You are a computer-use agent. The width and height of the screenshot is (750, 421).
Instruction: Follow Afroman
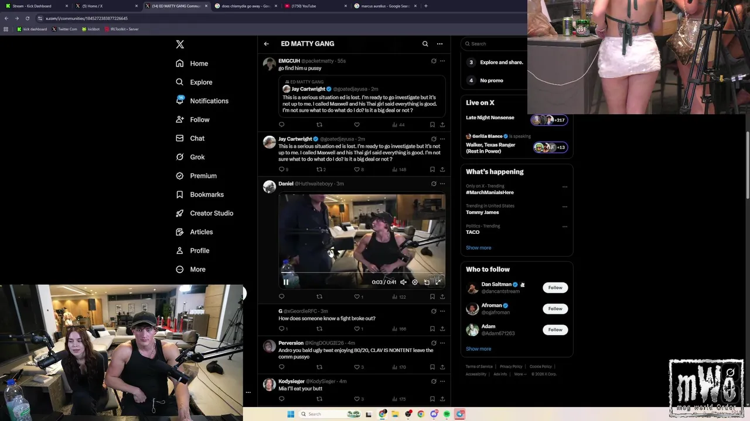coord(555,309)
